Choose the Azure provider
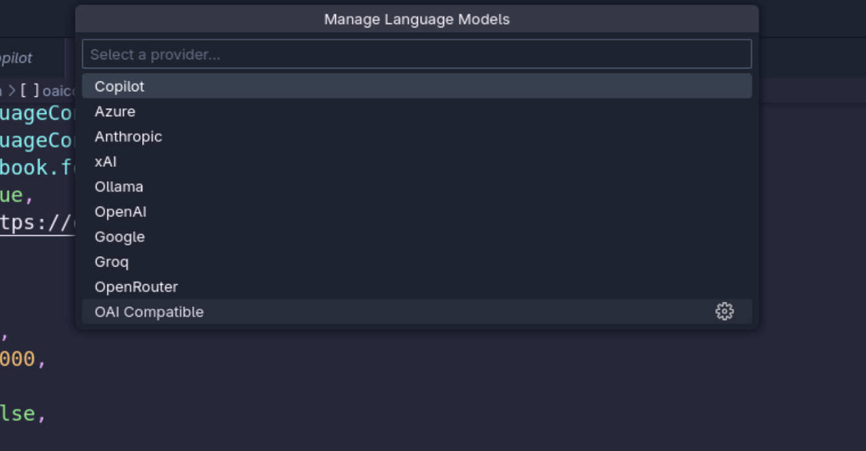The width and height of the screenshot is (866, 451). tap(115, 111)
